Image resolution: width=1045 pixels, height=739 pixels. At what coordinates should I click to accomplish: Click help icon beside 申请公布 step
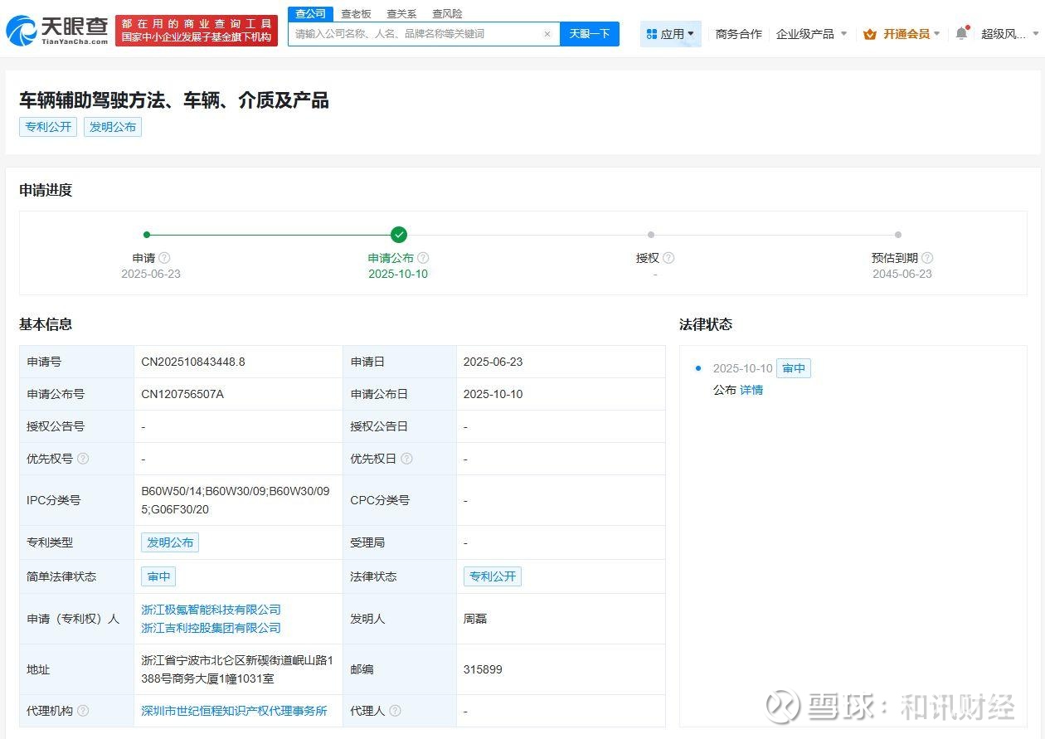coord(423,258)
